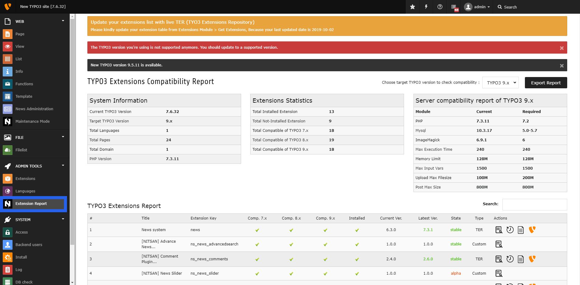Open the Log module icon
The height and width of the screenshot is (285, 580).
click(8, 269)
